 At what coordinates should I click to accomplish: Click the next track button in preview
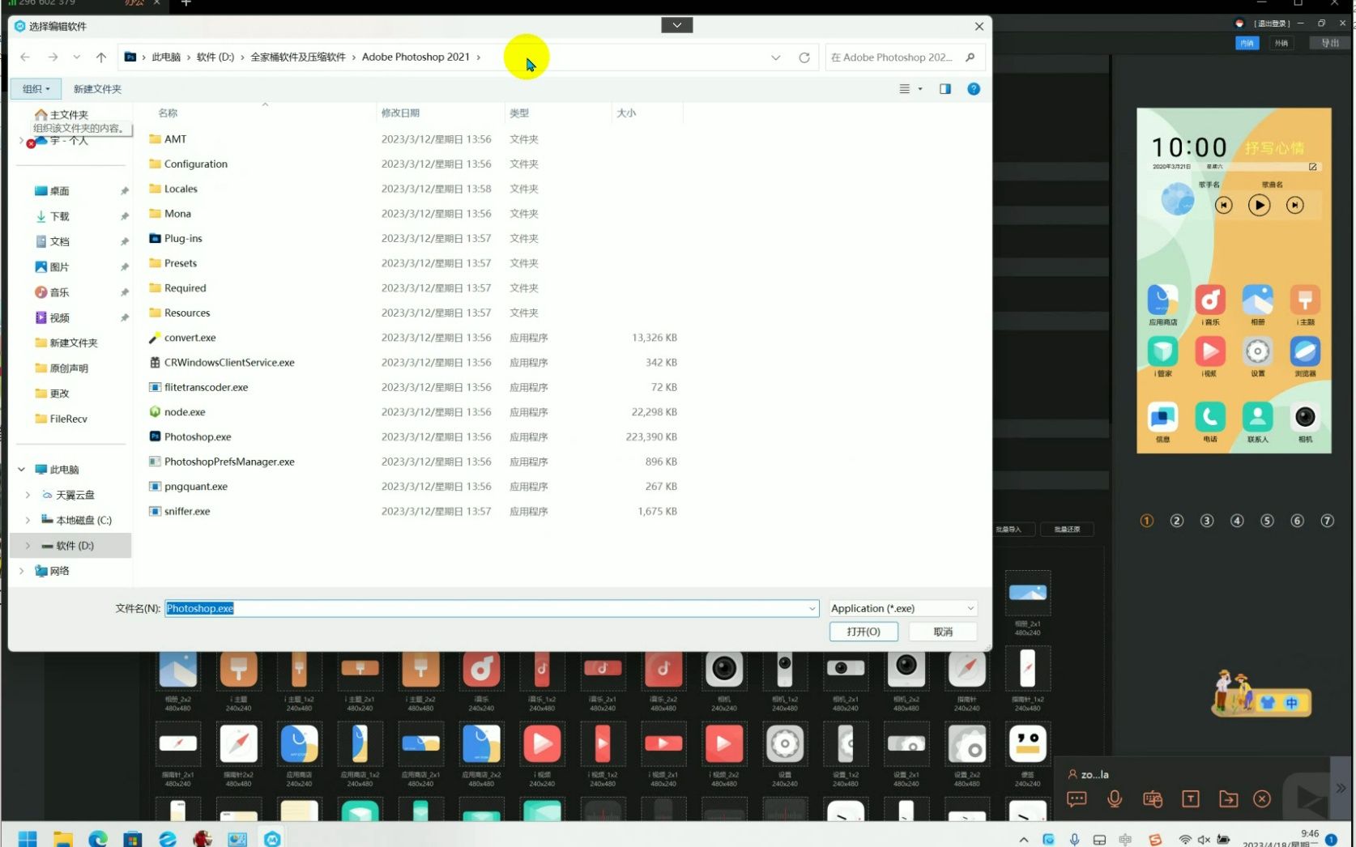click(x=1295, y=206)
